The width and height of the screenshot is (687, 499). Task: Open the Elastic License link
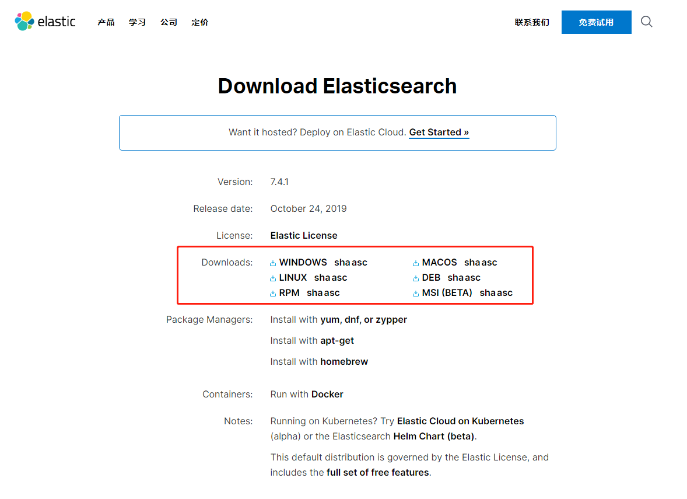coord(304,236)
